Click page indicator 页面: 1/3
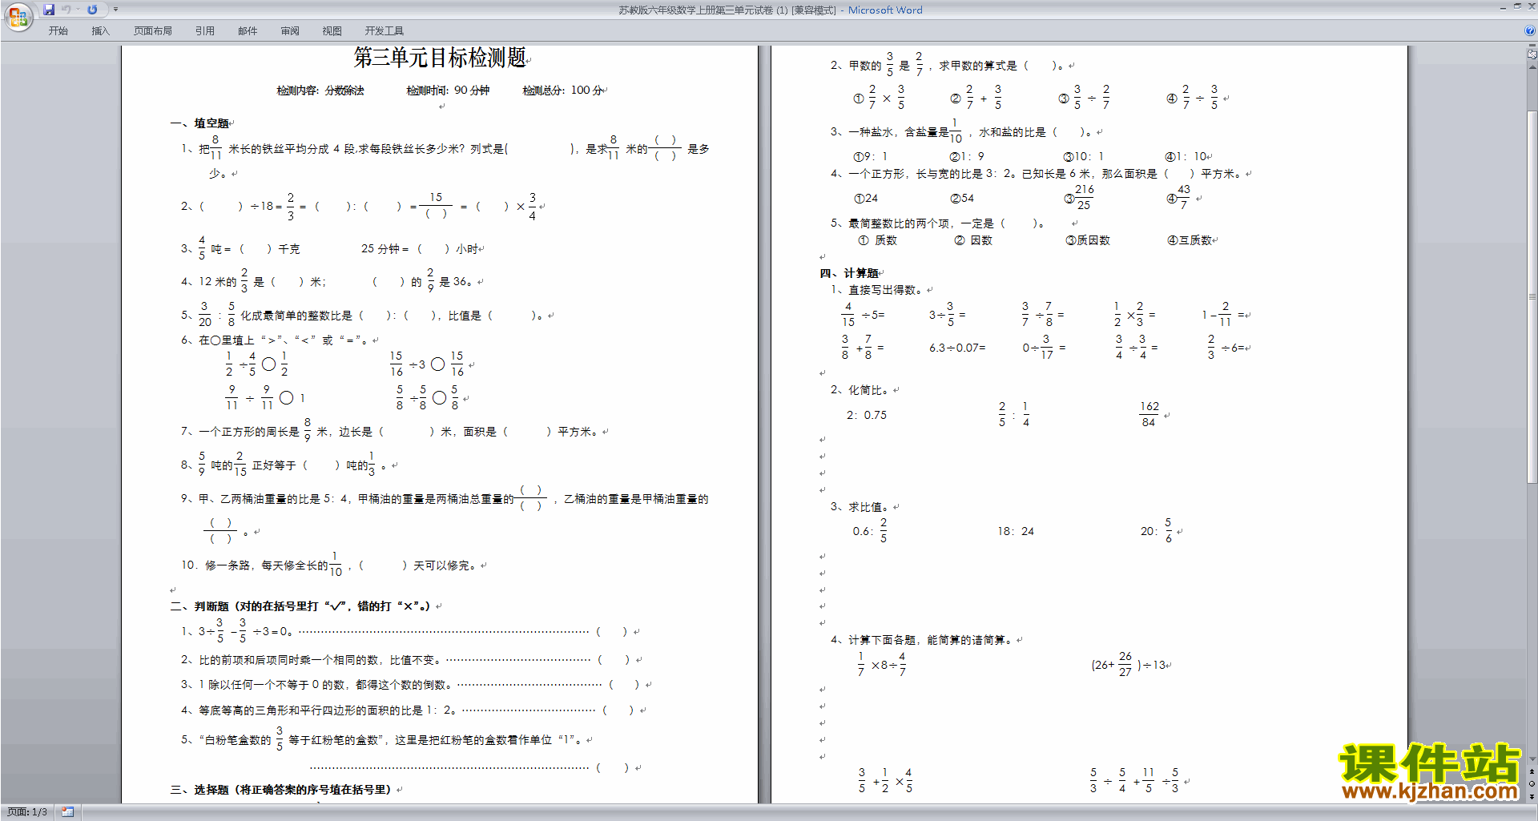The image size is (1538, 821). 27,812
